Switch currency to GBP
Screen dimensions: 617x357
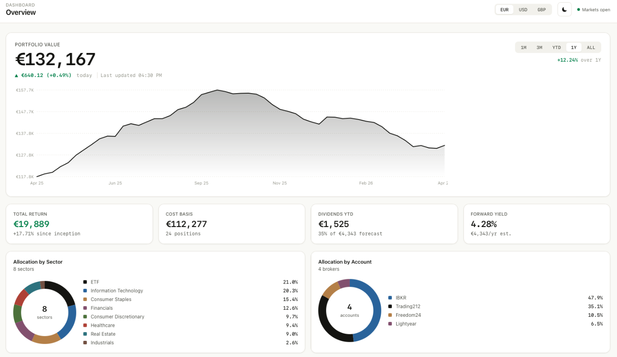(x=541, y=9)
